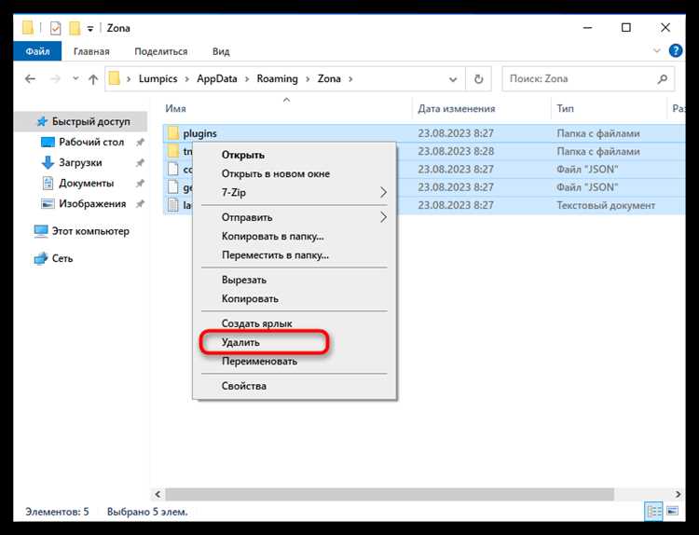This screenshot has width=699, height=535.
Task: Open Изображения in navigation pane
Action: (92, 203)
